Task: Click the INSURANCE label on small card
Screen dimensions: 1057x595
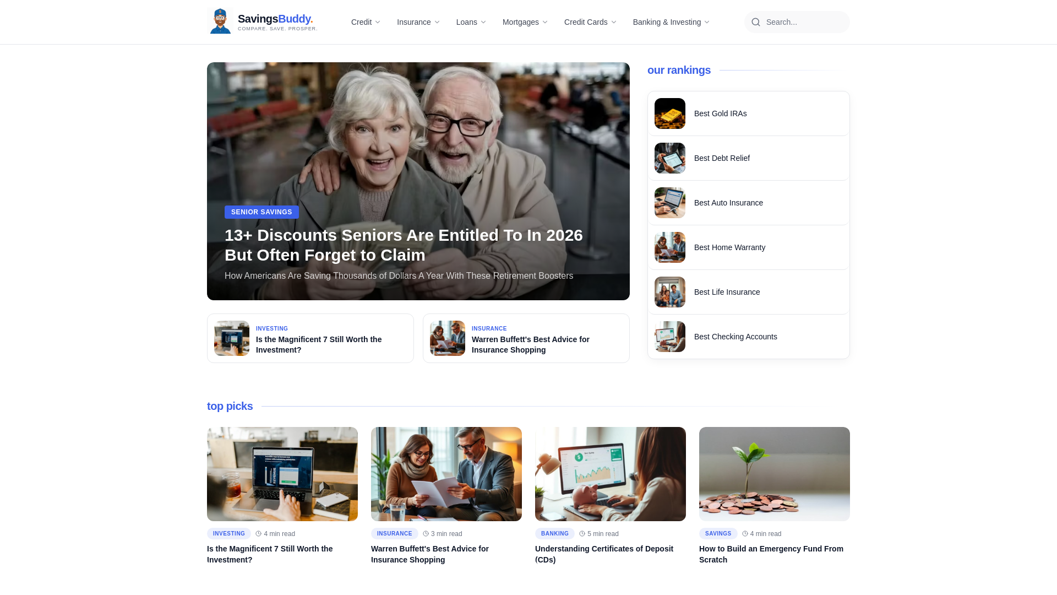Action: tap(489, 328)
